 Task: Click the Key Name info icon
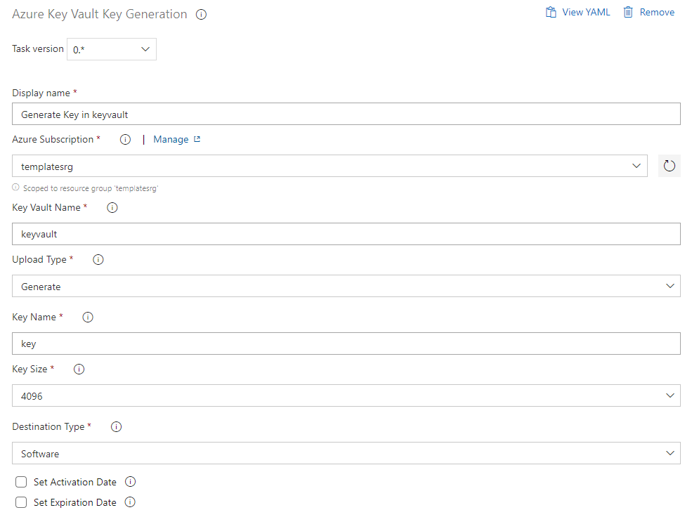click(x=88, y=318)
